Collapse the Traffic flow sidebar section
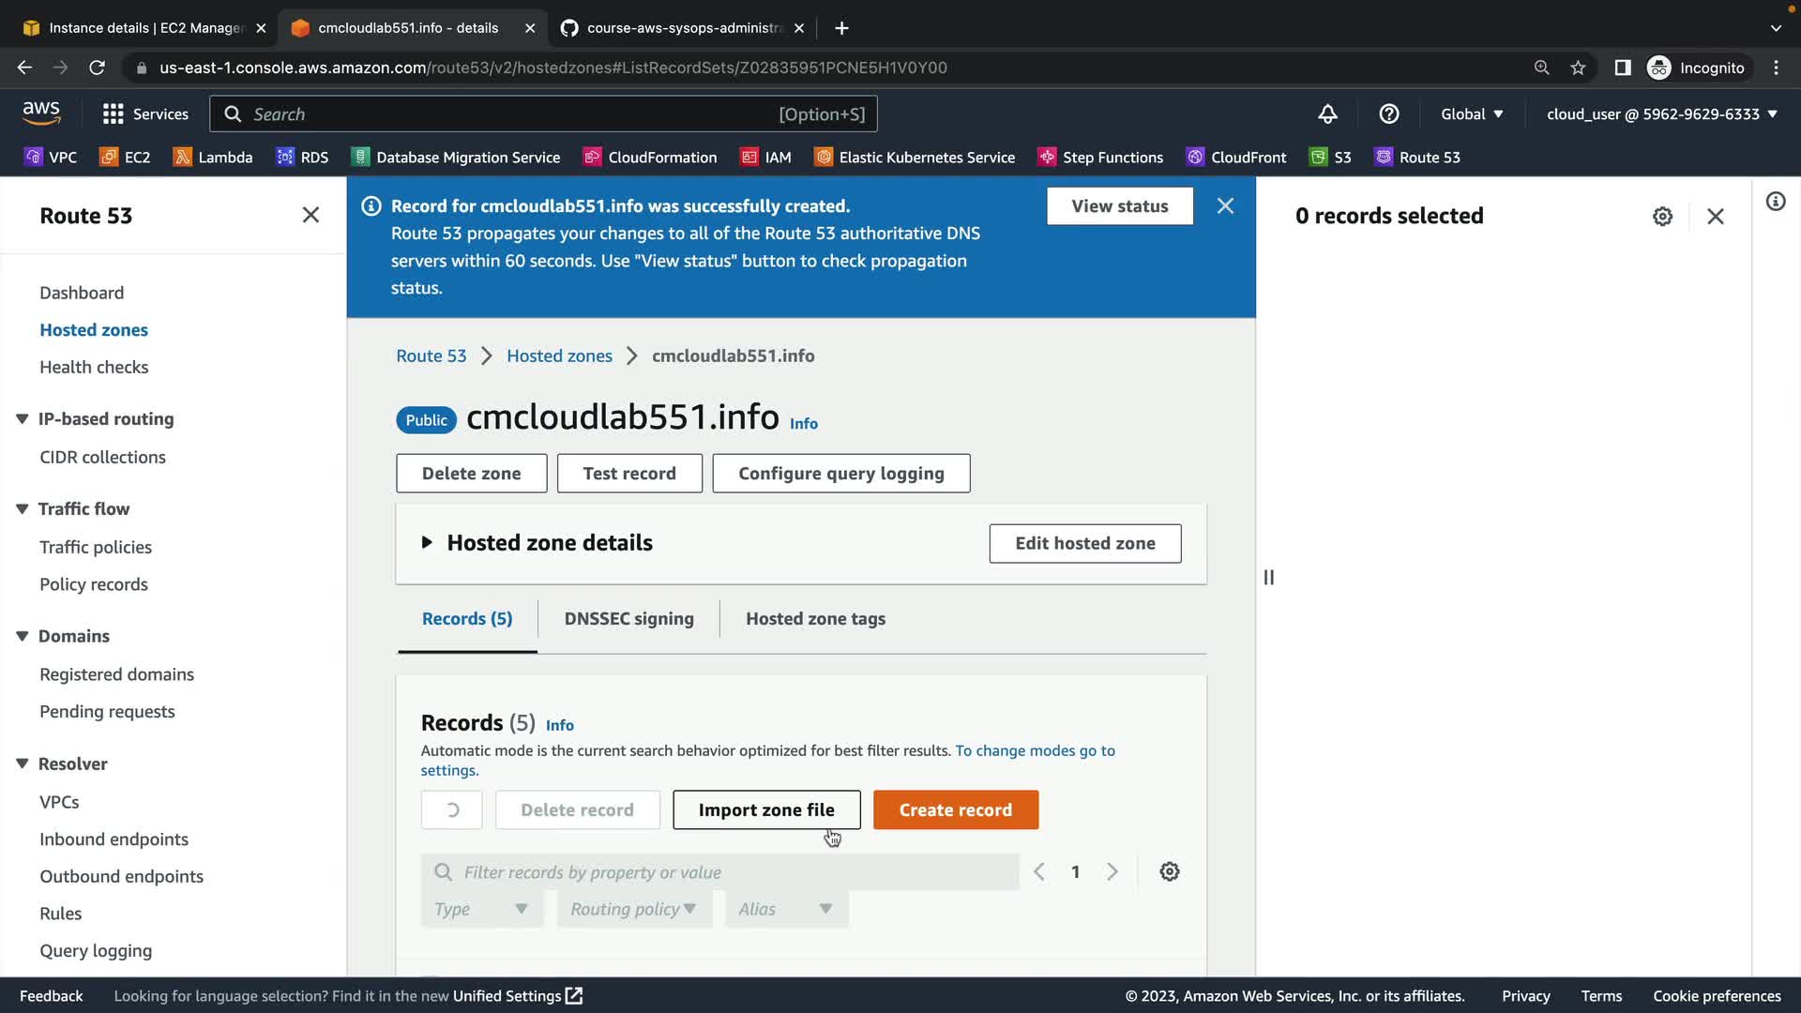 pos(23,508)
